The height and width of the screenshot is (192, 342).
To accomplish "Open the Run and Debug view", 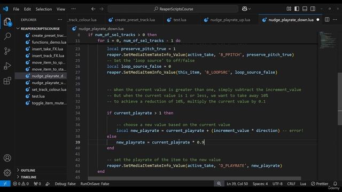I will [x=7, y=66].
